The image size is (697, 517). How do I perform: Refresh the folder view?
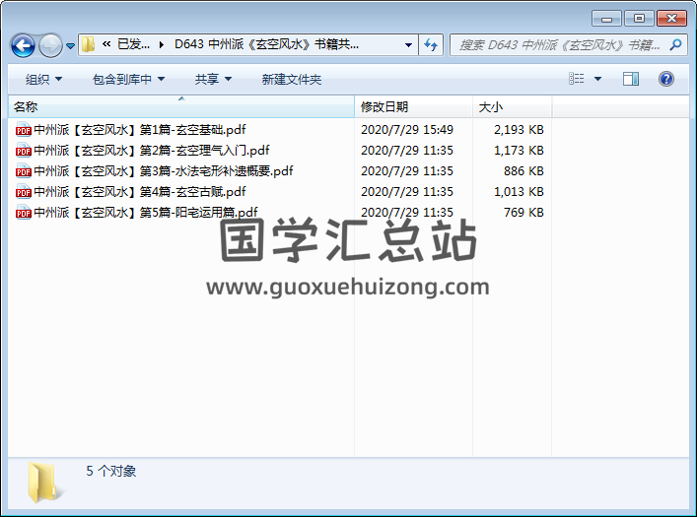(x=430, y=44)
